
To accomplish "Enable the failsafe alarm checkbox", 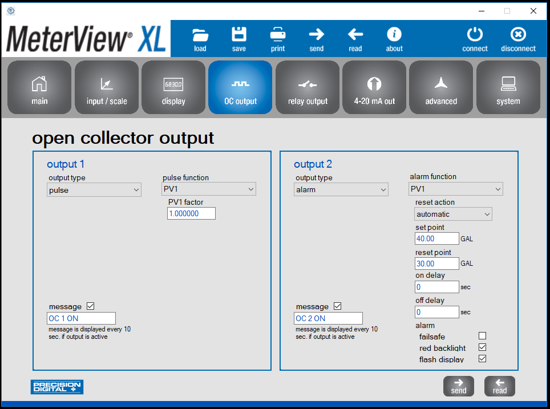I will (482, 335).
